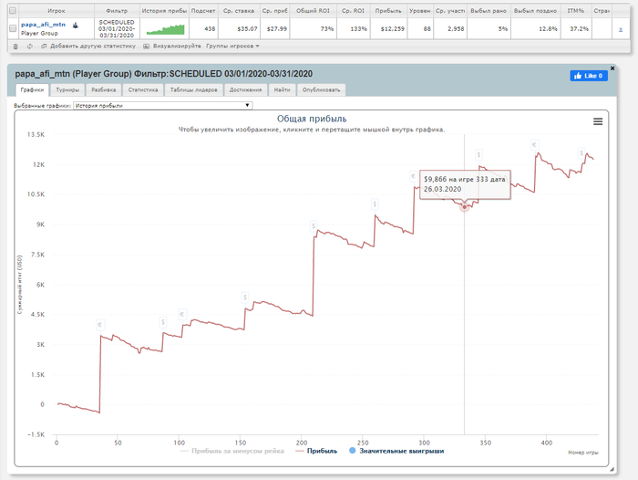Toggle the Значительные выигрыши legend series
Screen dimensions: 638x480
pos(396,451)
